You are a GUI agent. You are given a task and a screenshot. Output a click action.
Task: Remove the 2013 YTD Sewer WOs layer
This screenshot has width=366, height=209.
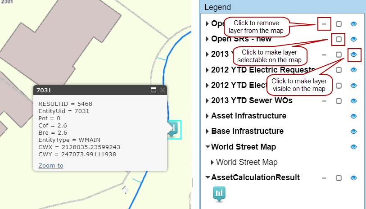coord(324,101)
